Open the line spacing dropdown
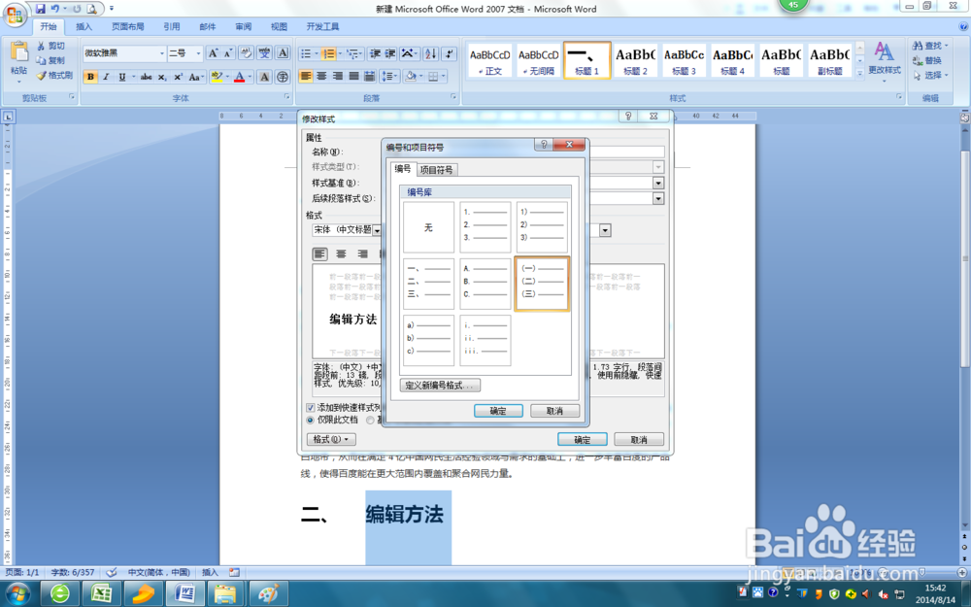The height and width of the screenshot is (607, 971). 389,76
